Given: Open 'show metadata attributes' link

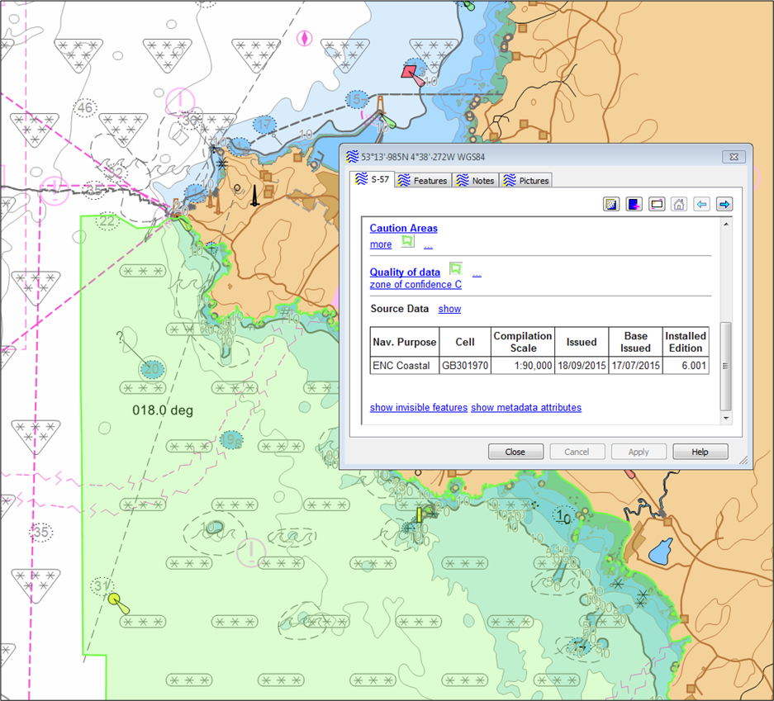Looking at the screenshot, I should pyautogui.click(x=525, y=407).
